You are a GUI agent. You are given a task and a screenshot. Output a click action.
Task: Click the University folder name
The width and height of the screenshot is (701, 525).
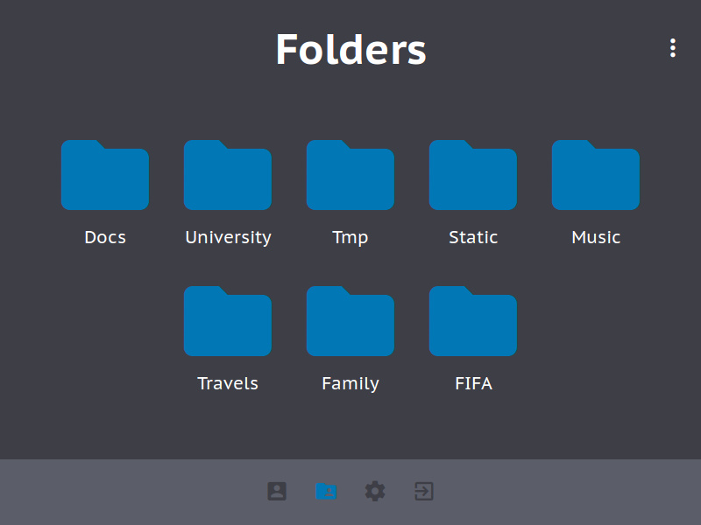point(228,236)
